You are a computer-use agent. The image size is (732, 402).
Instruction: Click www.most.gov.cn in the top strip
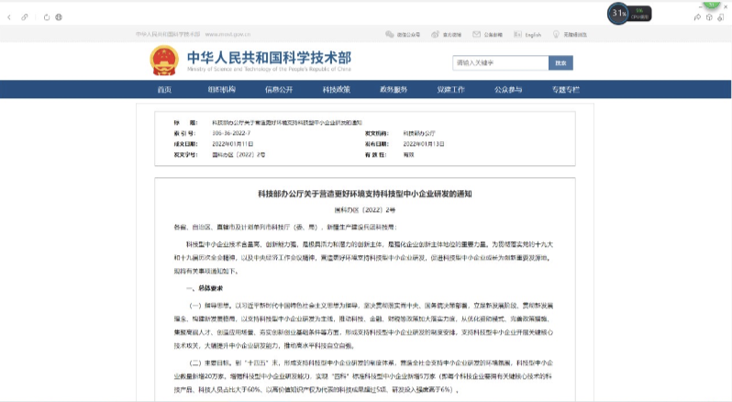pyautogui.click(x=227, y=35)
